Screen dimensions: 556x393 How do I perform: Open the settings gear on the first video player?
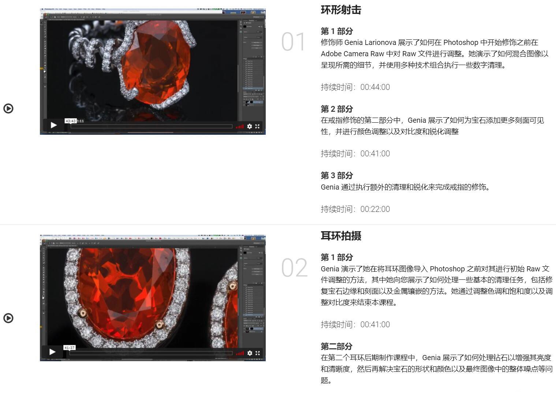pyautogui.click(x=250, y=126)
